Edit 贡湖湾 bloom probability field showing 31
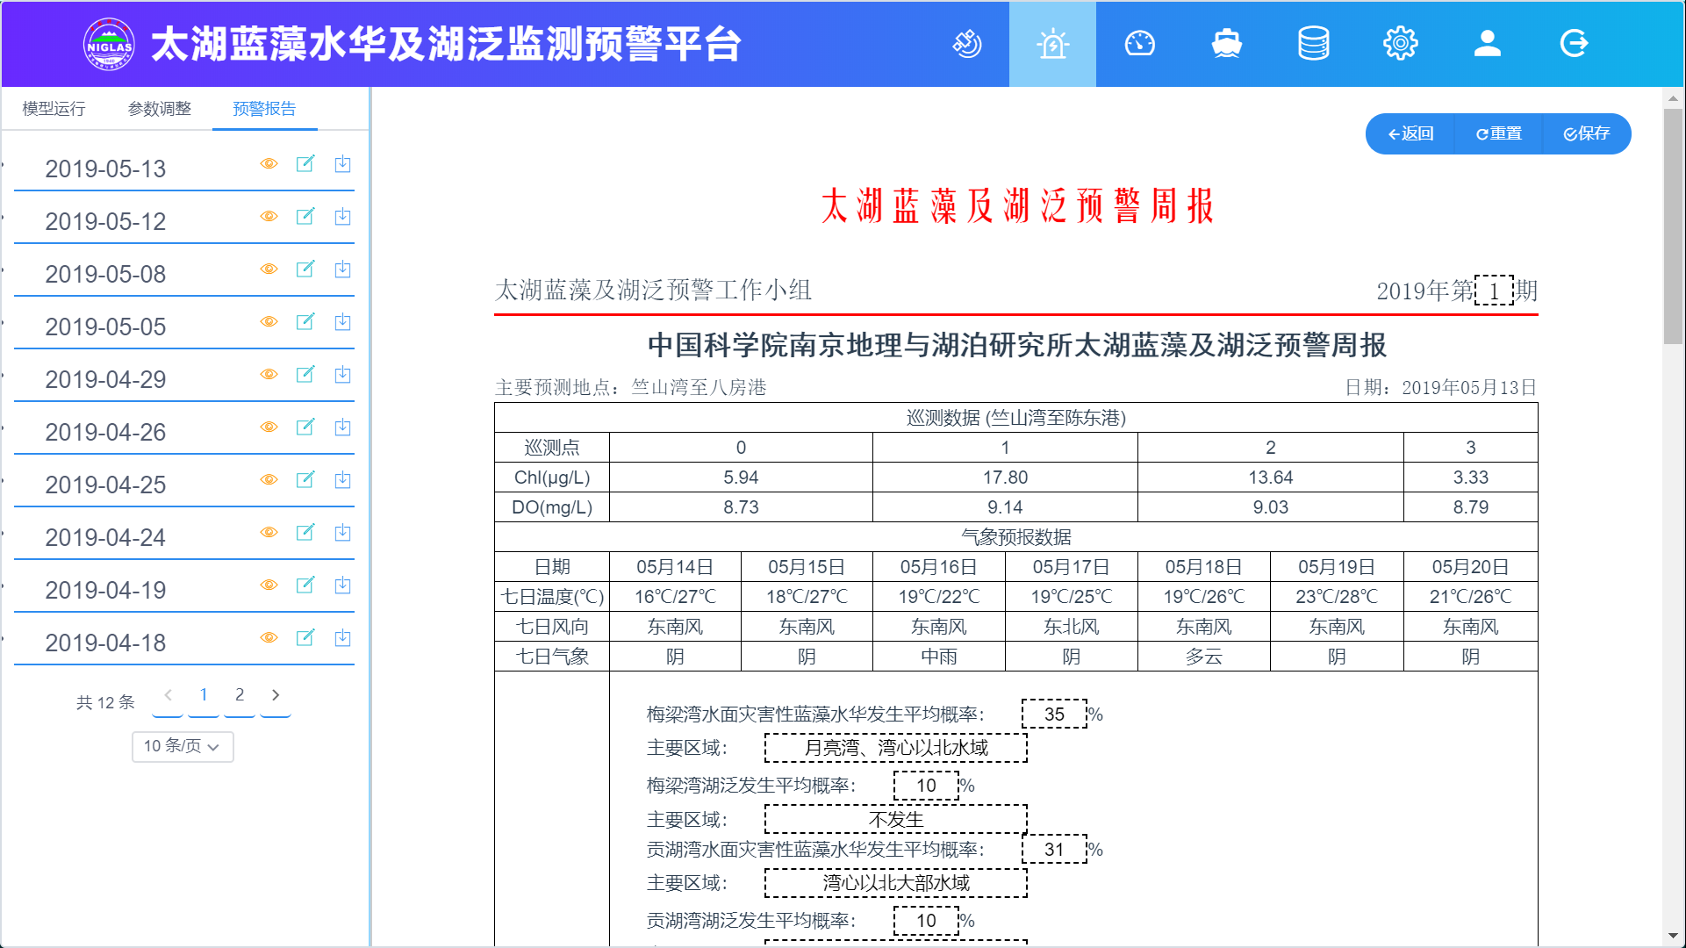The image size is (1686, 948). (1054, 850)
